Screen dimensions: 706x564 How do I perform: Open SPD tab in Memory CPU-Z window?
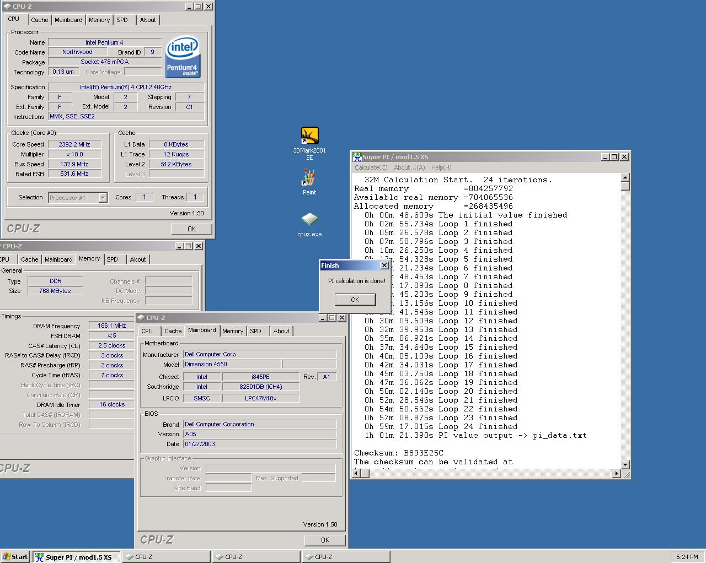coord(113,259)
